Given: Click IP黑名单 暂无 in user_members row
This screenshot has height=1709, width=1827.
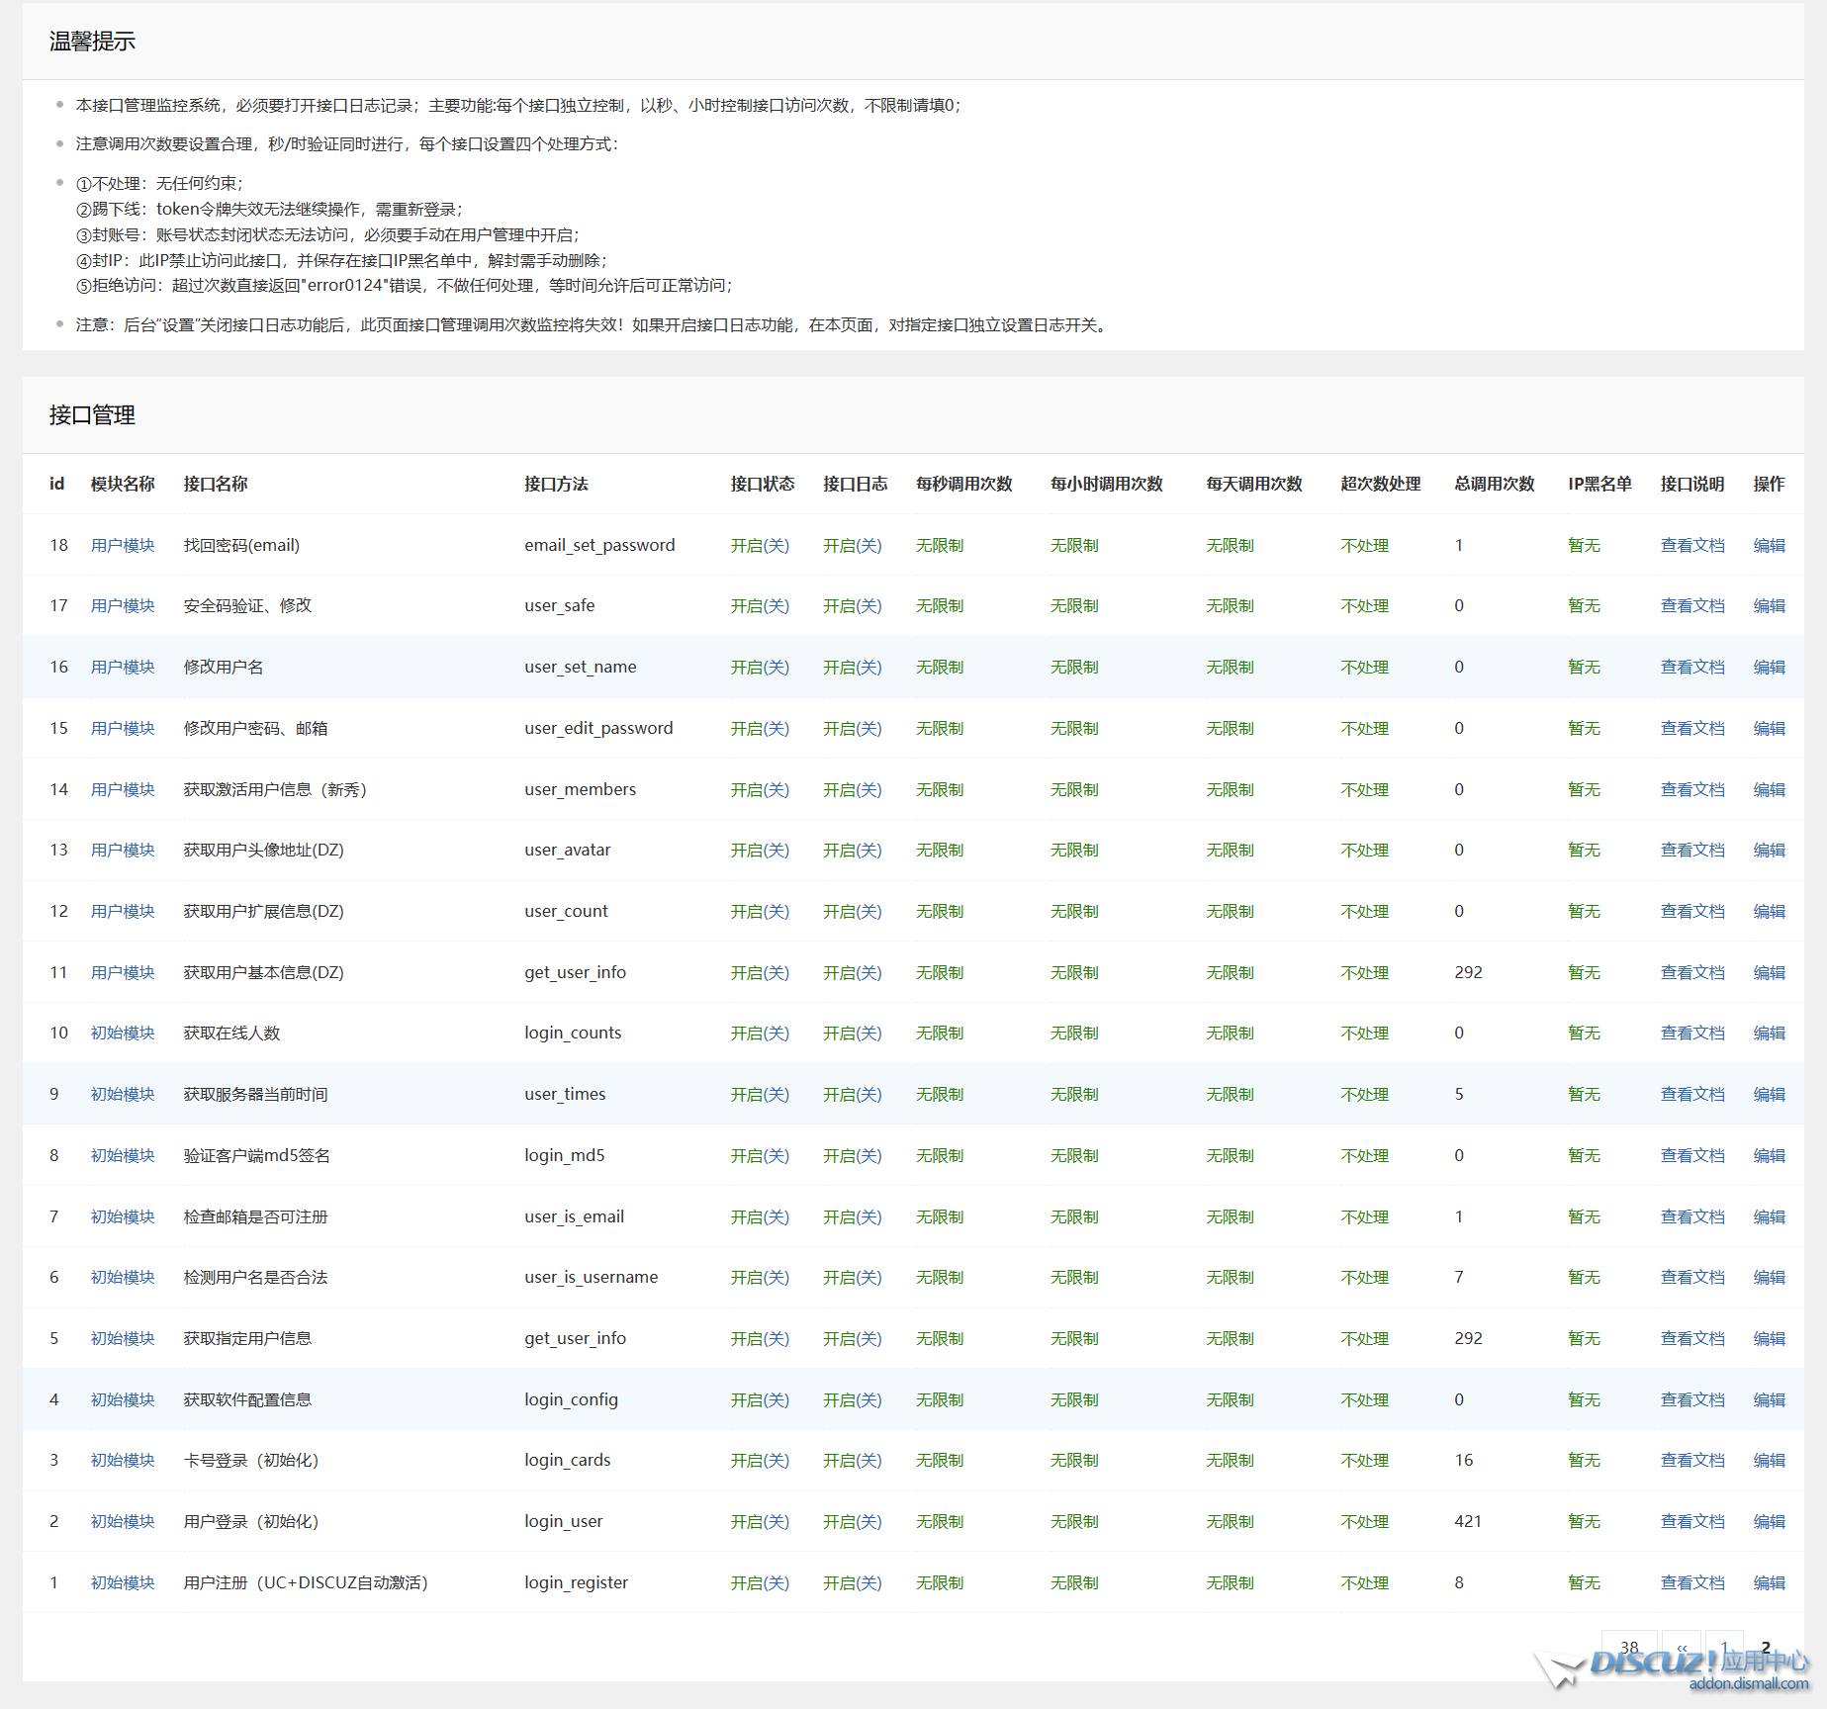Looking at the screenshot, I should (x=1584, y=789).
